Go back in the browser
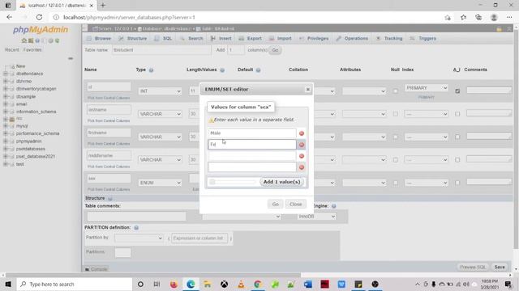 [9, 17]
